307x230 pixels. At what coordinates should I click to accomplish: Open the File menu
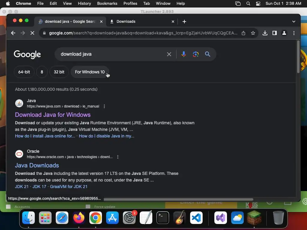(40, 4)
